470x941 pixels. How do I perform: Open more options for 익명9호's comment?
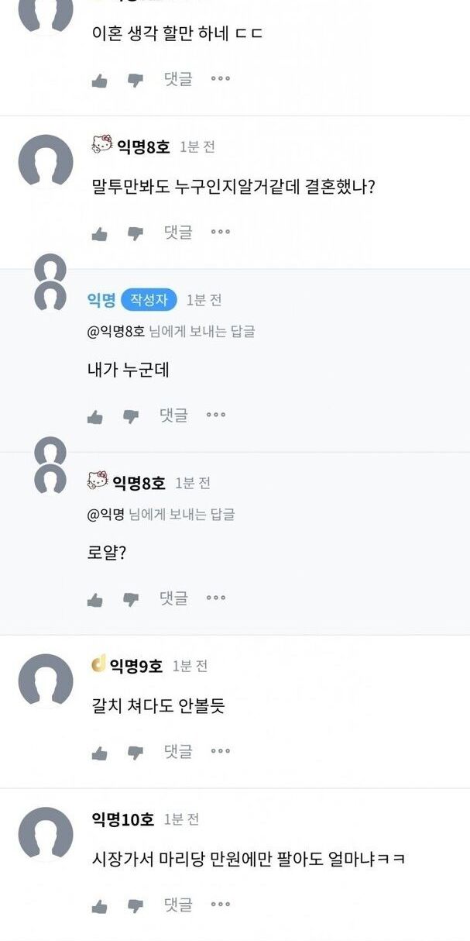point(221,751)
